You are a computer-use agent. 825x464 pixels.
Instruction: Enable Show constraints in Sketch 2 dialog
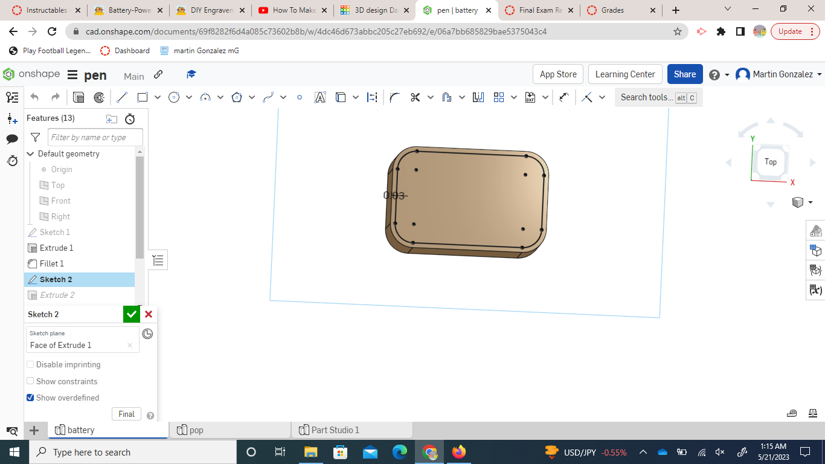click(30, 381)
